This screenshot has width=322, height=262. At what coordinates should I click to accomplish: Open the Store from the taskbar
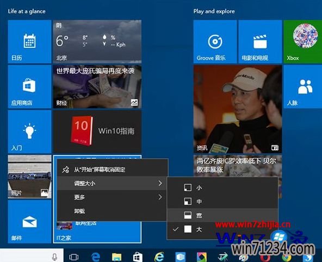pos(138,257)
